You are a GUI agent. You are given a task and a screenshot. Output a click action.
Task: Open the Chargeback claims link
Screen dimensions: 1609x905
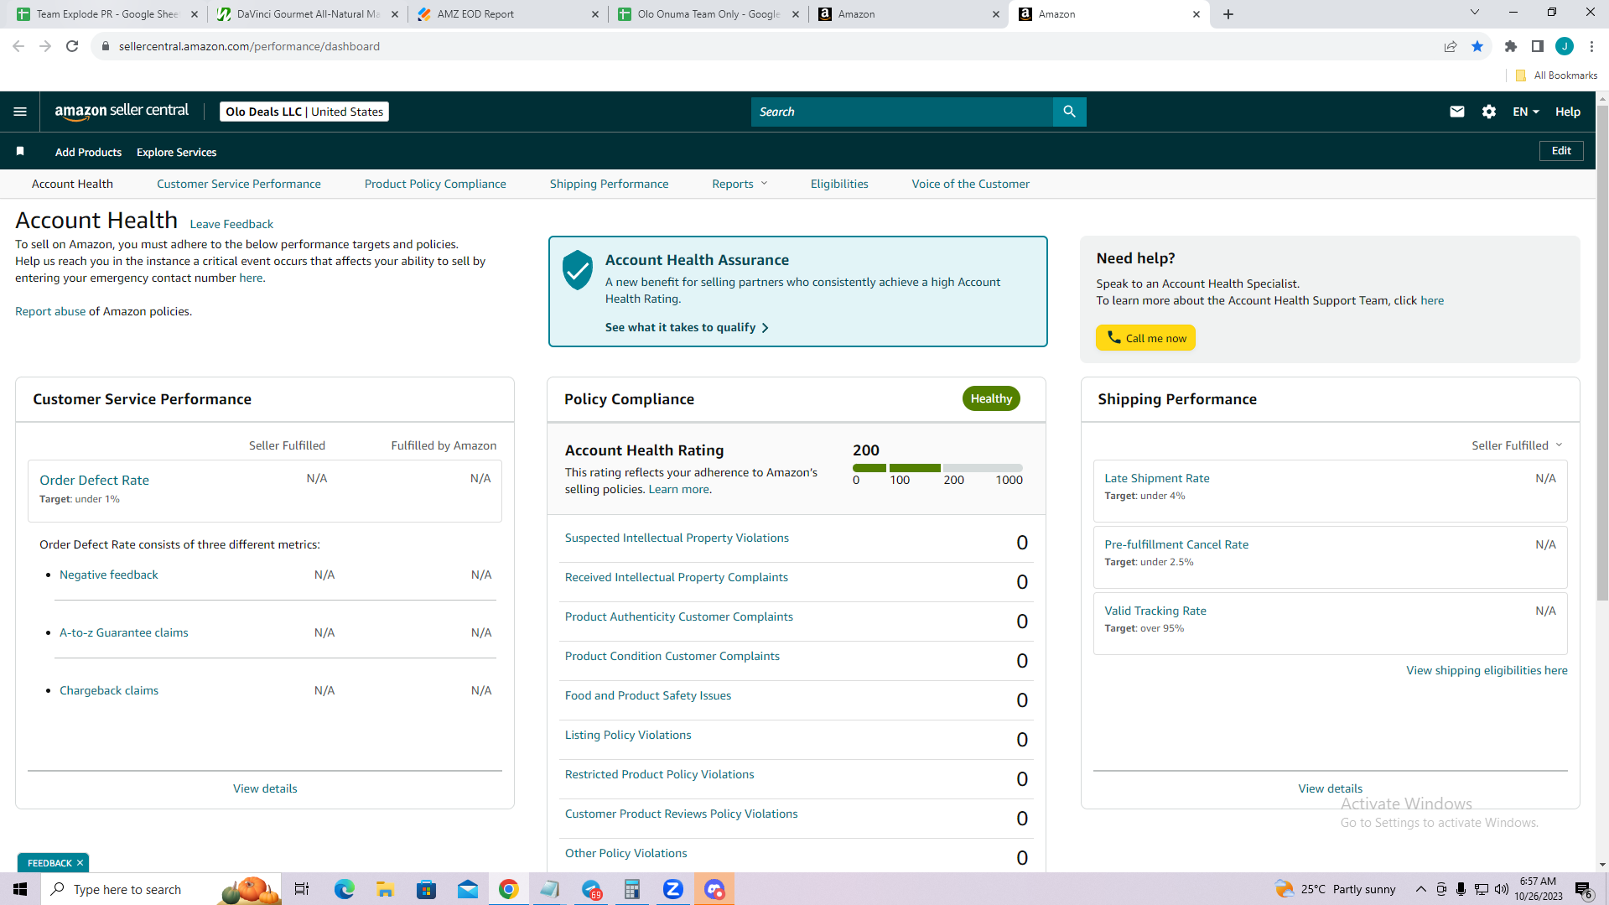click(x=109, y=690)
